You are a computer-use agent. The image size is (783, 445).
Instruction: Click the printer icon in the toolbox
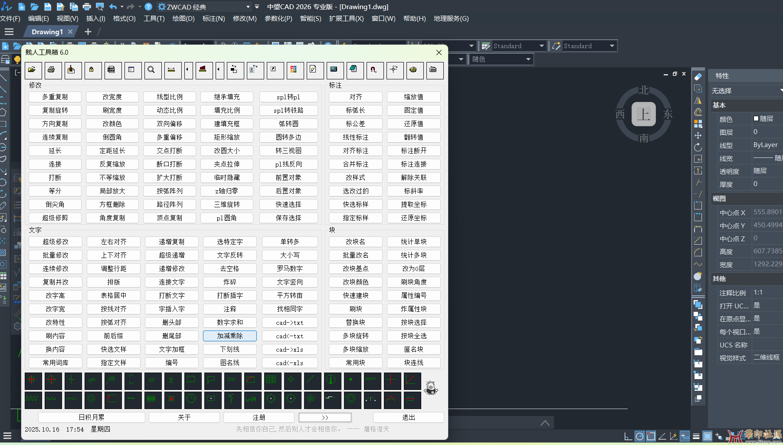click(52, 70)
